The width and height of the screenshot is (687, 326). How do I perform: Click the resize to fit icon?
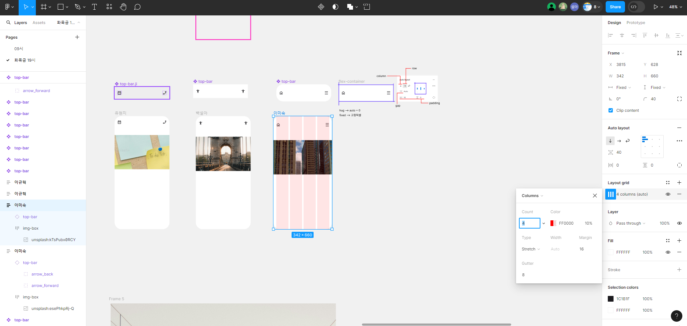[x=679, y=53]
